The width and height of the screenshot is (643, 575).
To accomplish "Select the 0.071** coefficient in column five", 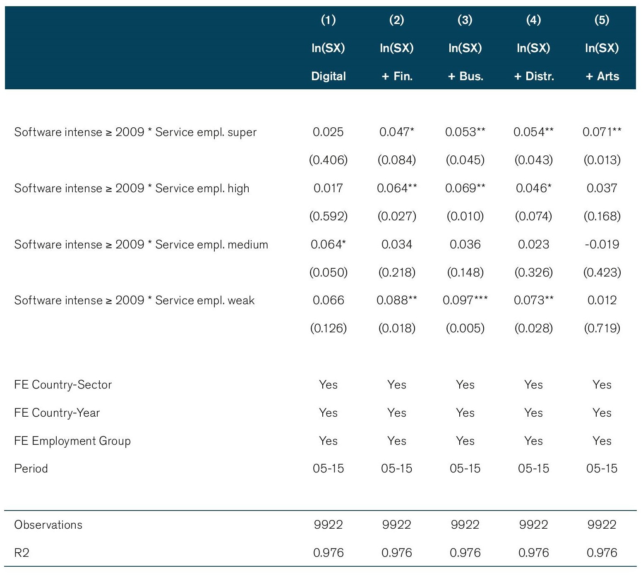I will (602, 132).
